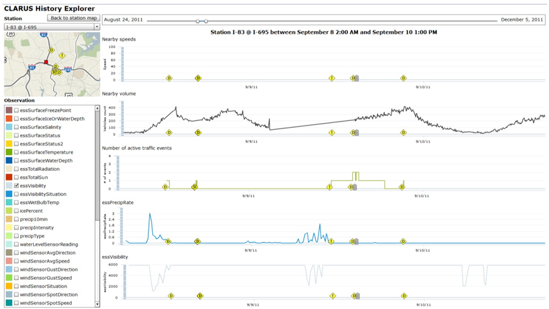Image resolution: width=549 pixels, height=309 pixels.
Task: Click the blue essSurfaceWaterDepth color swatch
Action: point(9,161)
